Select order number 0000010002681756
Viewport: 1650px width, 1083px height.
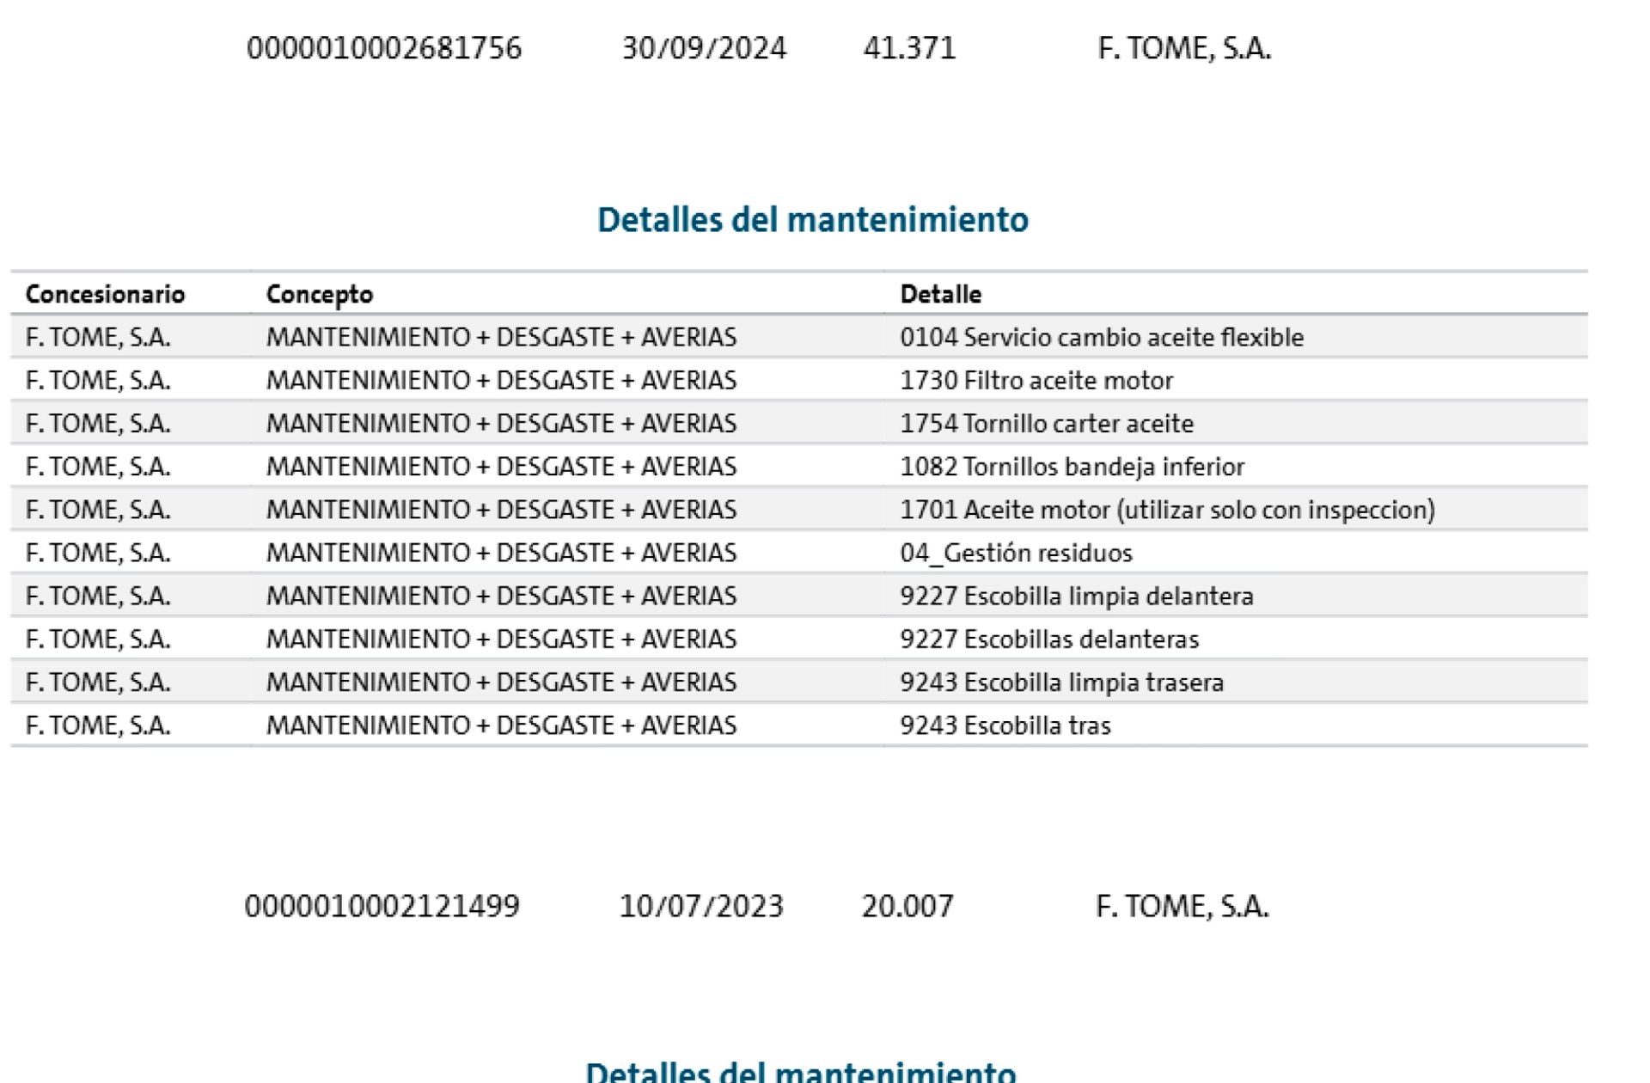[x=384, y=48]
